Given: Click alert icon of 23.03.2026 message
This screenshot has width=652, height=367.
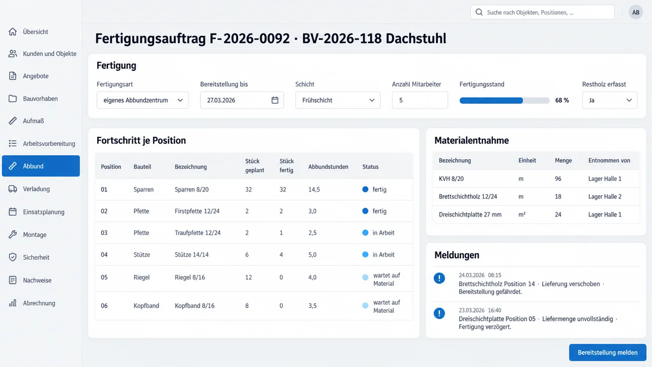Looking at the screenshot, I should [x=439, y=313].
